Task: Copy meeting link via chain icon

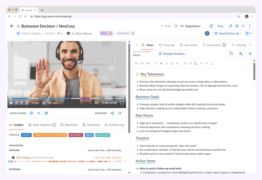Action: (x=231, y=26)
